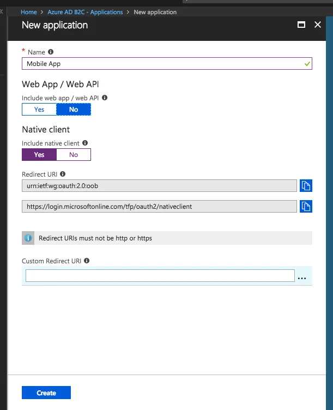Open Azure AD B2C - Applications breadcrumb
The image size is (333, 410).
point(85,12)
